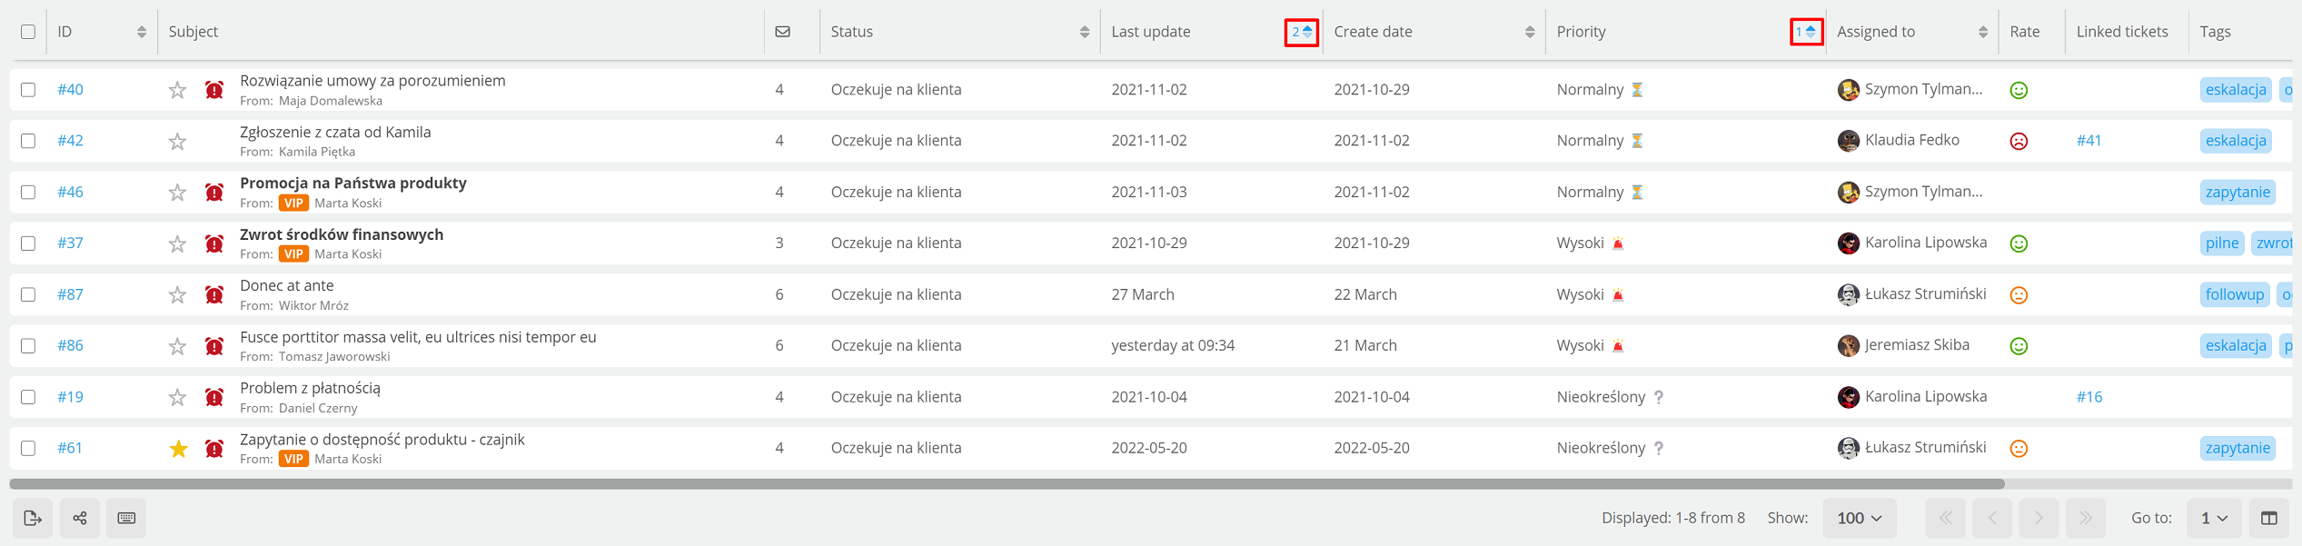Click red sad rating on ticket #42

point(2019,141)
